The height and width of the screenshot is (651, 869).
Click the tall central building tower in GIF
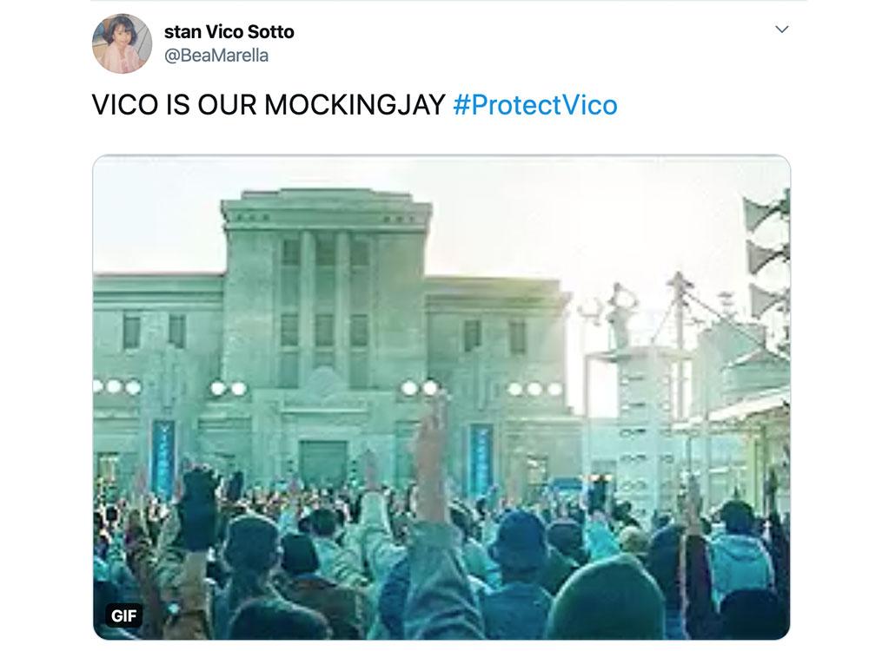(x=327, y=288)
